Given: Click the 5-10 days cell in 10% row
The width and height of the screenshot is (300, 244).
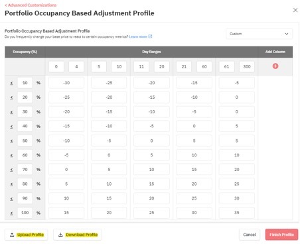Looking at the screenshot, I should (109, 83).
